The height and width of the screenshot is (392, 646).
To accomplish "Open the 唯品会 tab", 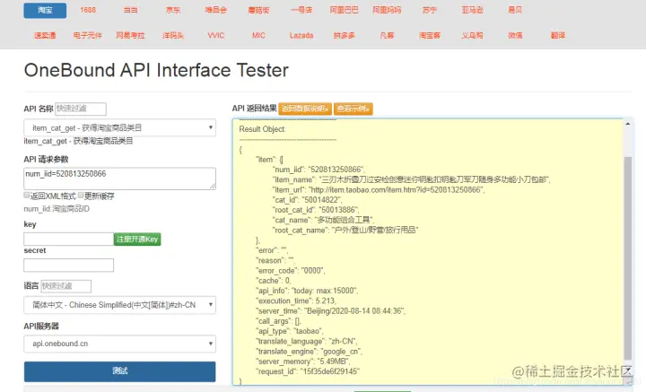I will coord(216,10).
